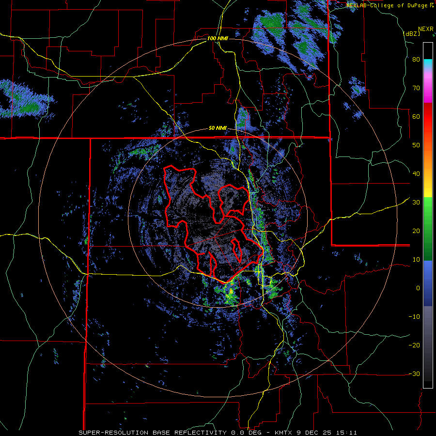
Task: Click the magenta-pink segment of the color bar
Action: [428, 86]
